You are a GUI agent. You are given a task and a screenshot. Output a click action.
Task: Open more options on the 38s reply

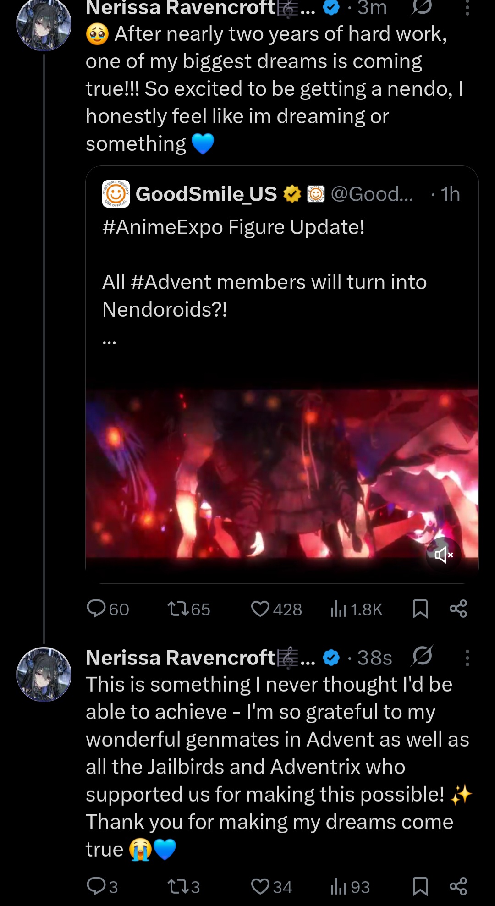467,658
